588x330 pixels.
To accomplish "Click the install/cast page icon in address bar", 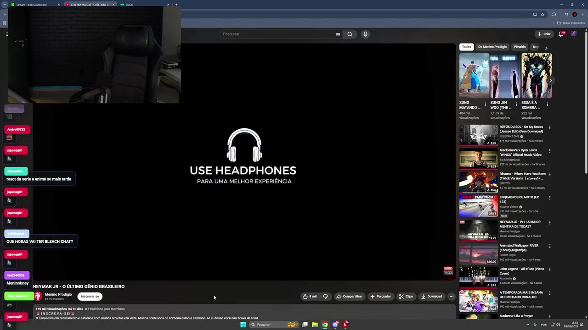I will tap(535, 14).
